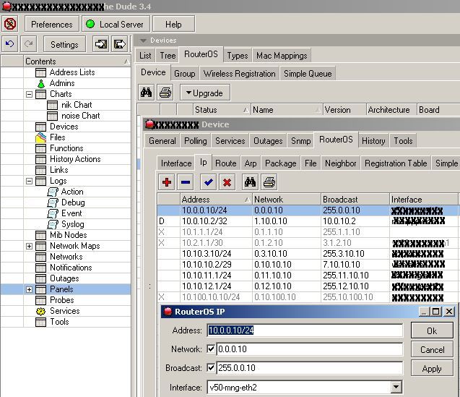Viewport: 460px width, 397px height.
Task: Open Debug log entry
Action: [x=73, y=202]
